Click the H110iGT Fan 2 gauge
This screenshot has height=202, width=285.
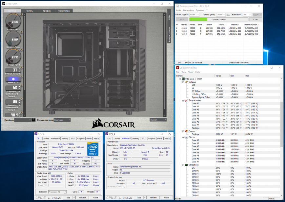point(13,57)
